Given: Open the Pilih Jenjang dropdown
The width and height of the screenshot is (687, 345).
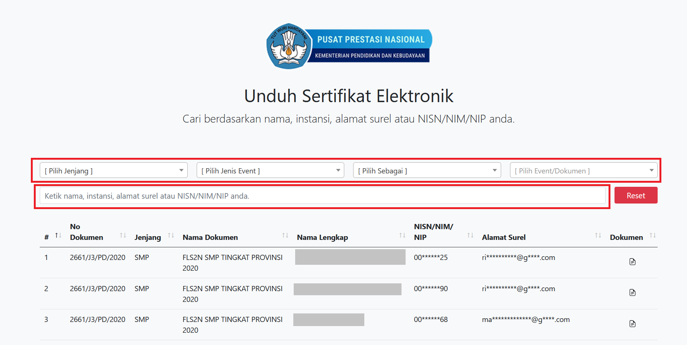Looking at the screenshot, I should (113, 170).
